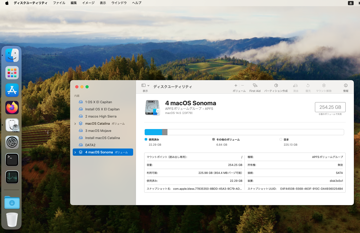This screenshot has width=360, height=233.
Task: Select 3 macOS Mojave volume
Action: pyautogui.click(x=103, y=131)
